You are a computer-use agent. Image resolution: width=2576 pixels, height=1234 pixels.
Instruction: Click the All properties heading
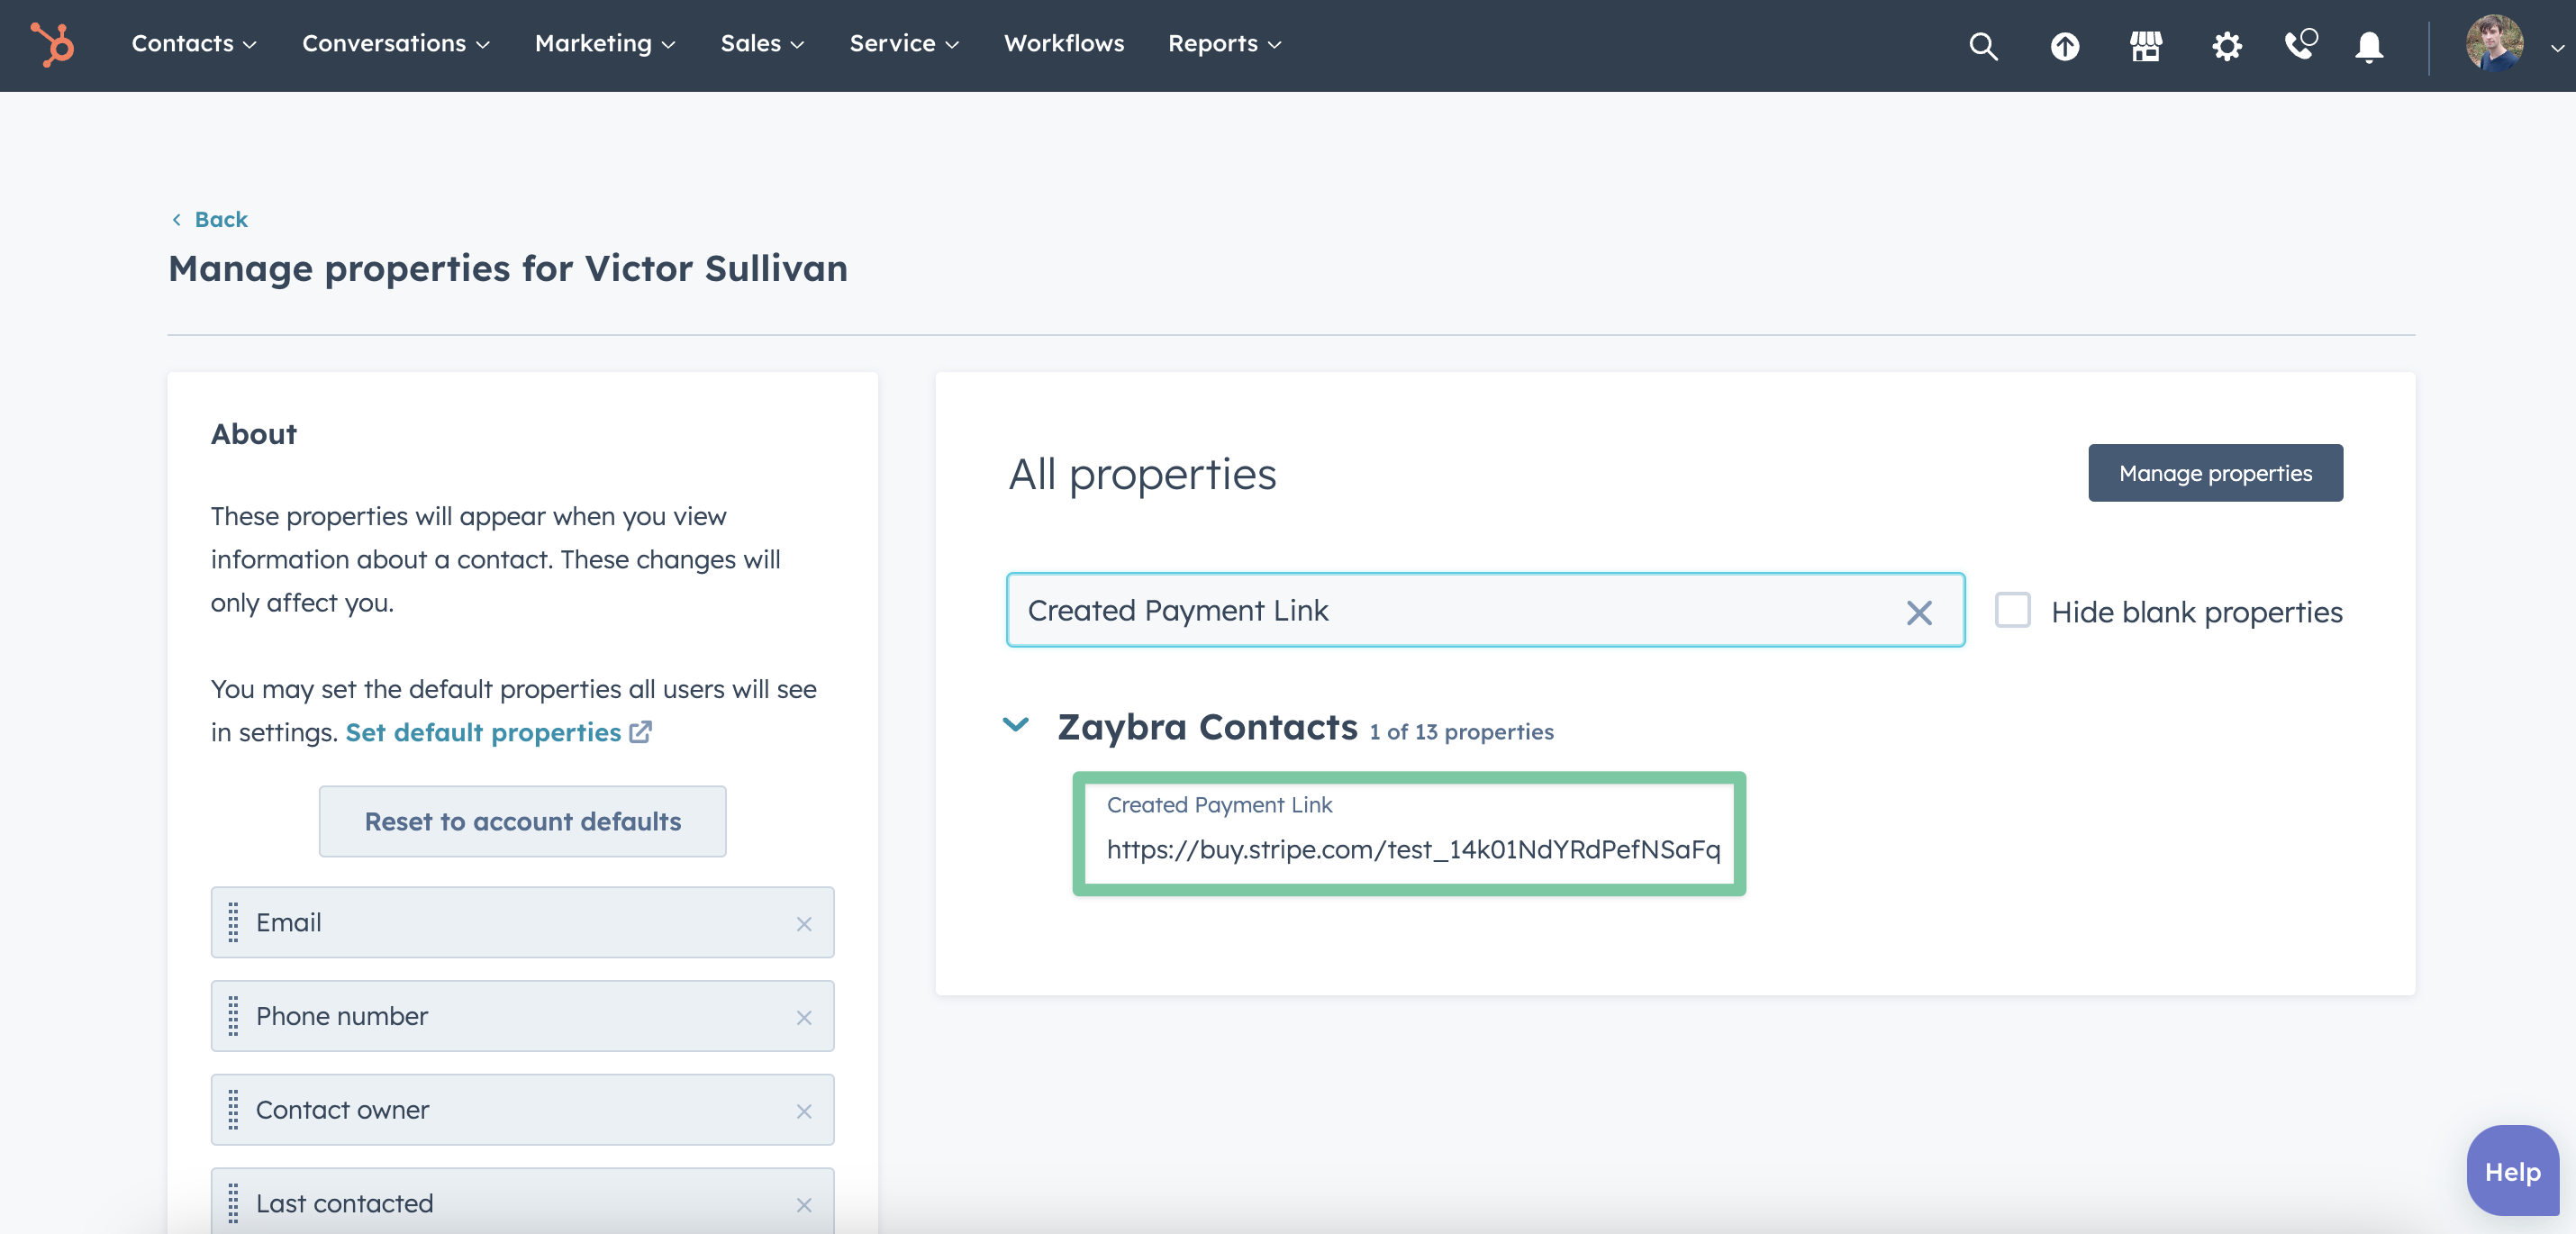1142,474
